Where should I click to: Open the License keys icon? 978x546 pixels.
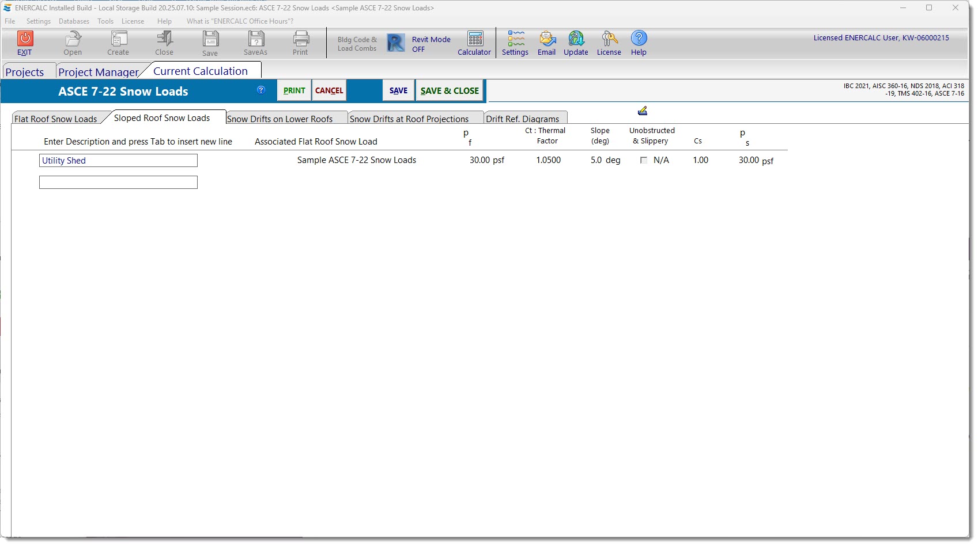(x=609, y=39)
